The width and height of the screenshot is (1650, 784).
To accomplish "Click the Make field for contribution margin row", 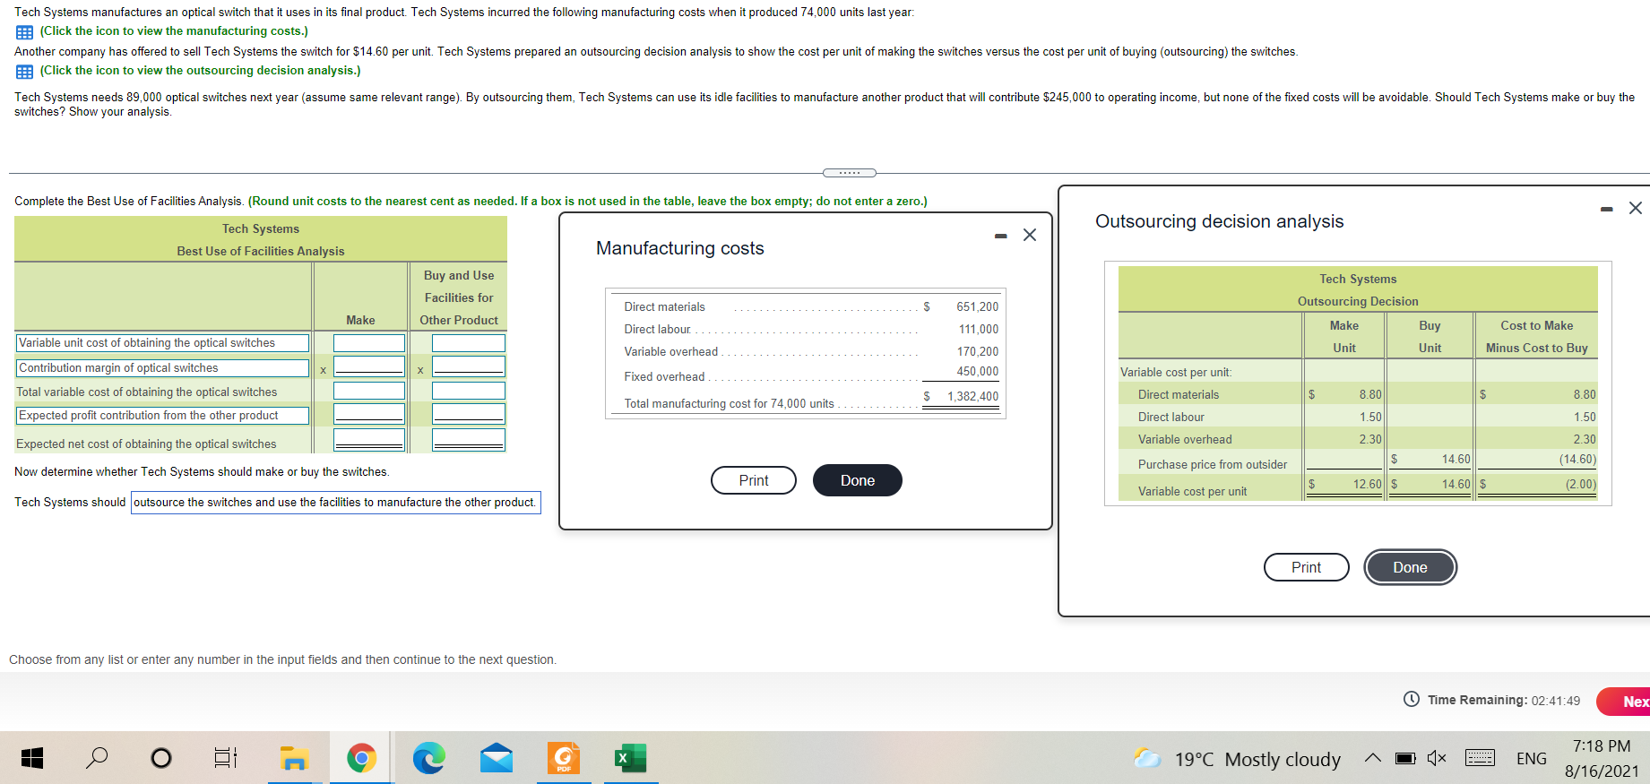I will click(369, 366).
